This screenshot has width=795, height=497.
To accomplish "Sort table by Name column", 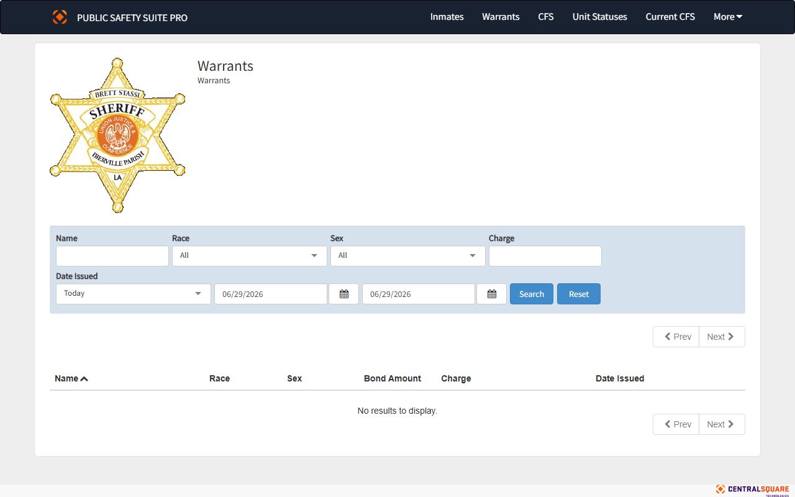I will point(71,378).
